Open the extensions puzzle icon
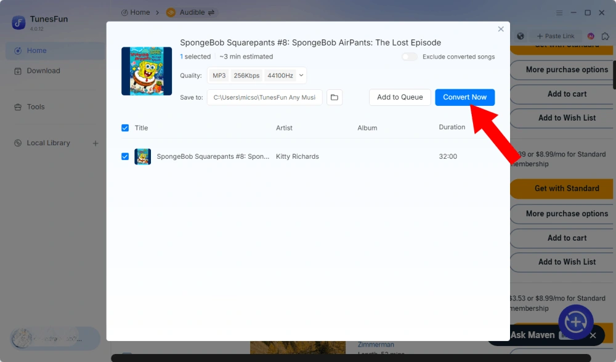The image size is (616, 362). [606, 36]
